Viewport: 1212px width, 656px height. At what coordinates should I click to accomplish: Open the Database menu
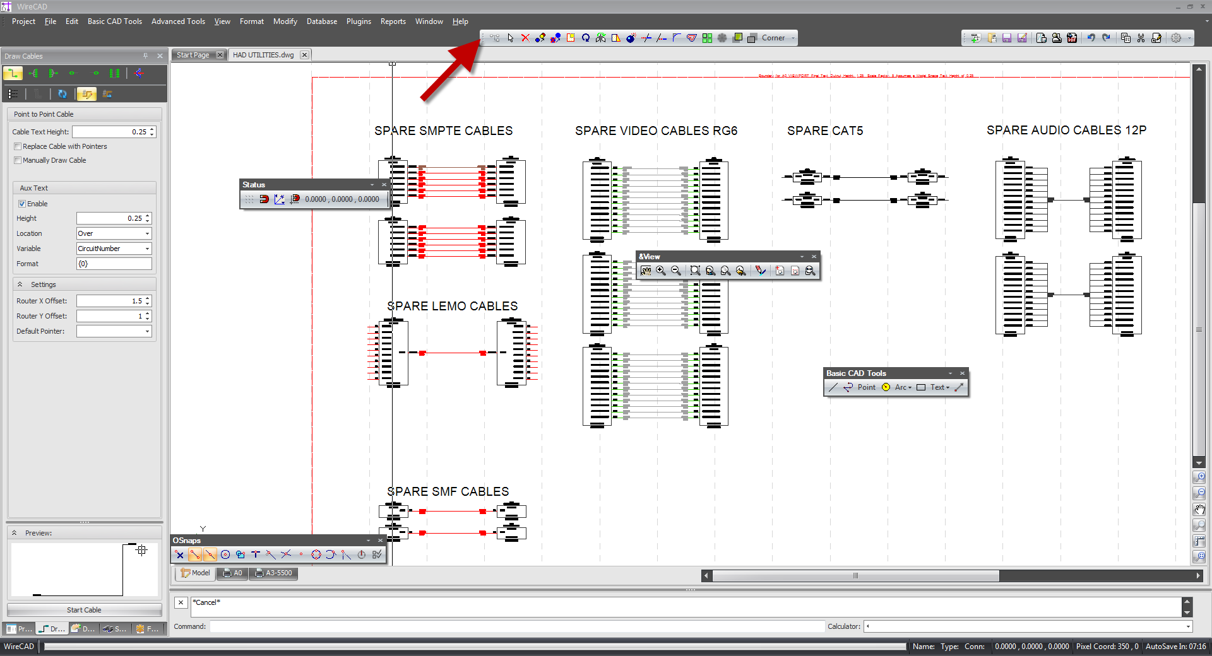[x=322, y=21]
